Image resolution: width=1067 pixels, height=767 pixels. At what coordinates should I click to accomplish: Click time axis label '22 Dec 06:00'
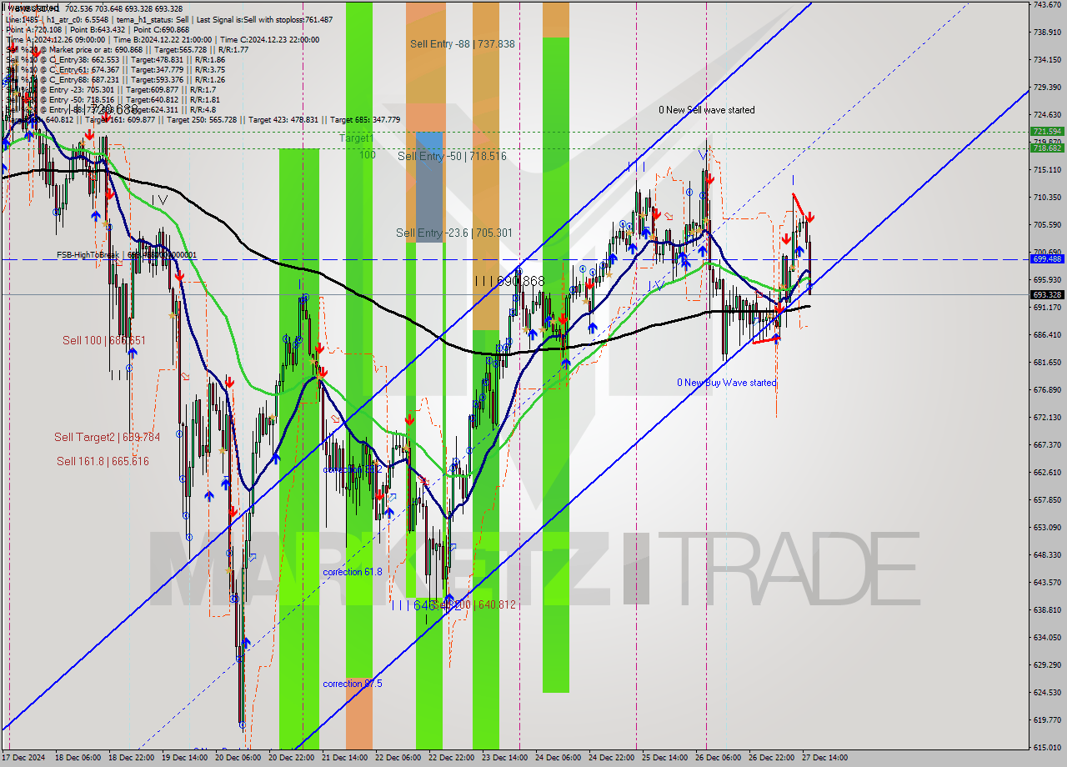pos(398,758)
